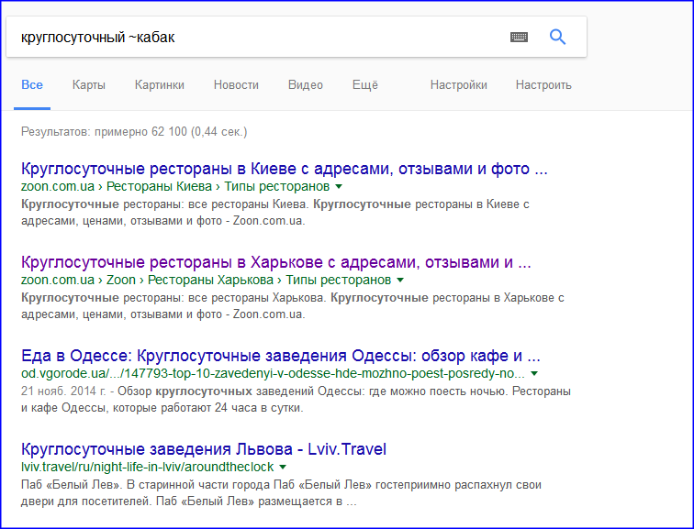Open the Настройки menu

point(458,85)
